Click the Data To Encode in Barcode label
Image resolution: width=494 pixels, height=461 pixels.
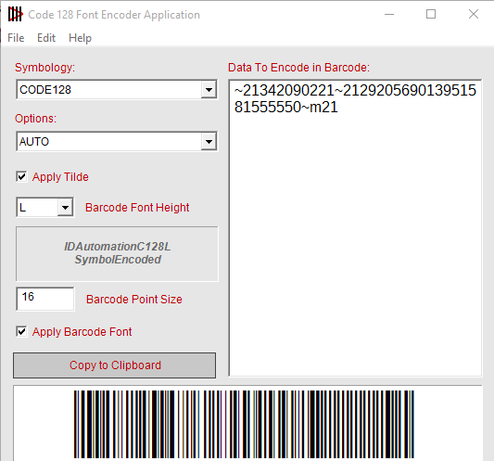pos(298,68)
